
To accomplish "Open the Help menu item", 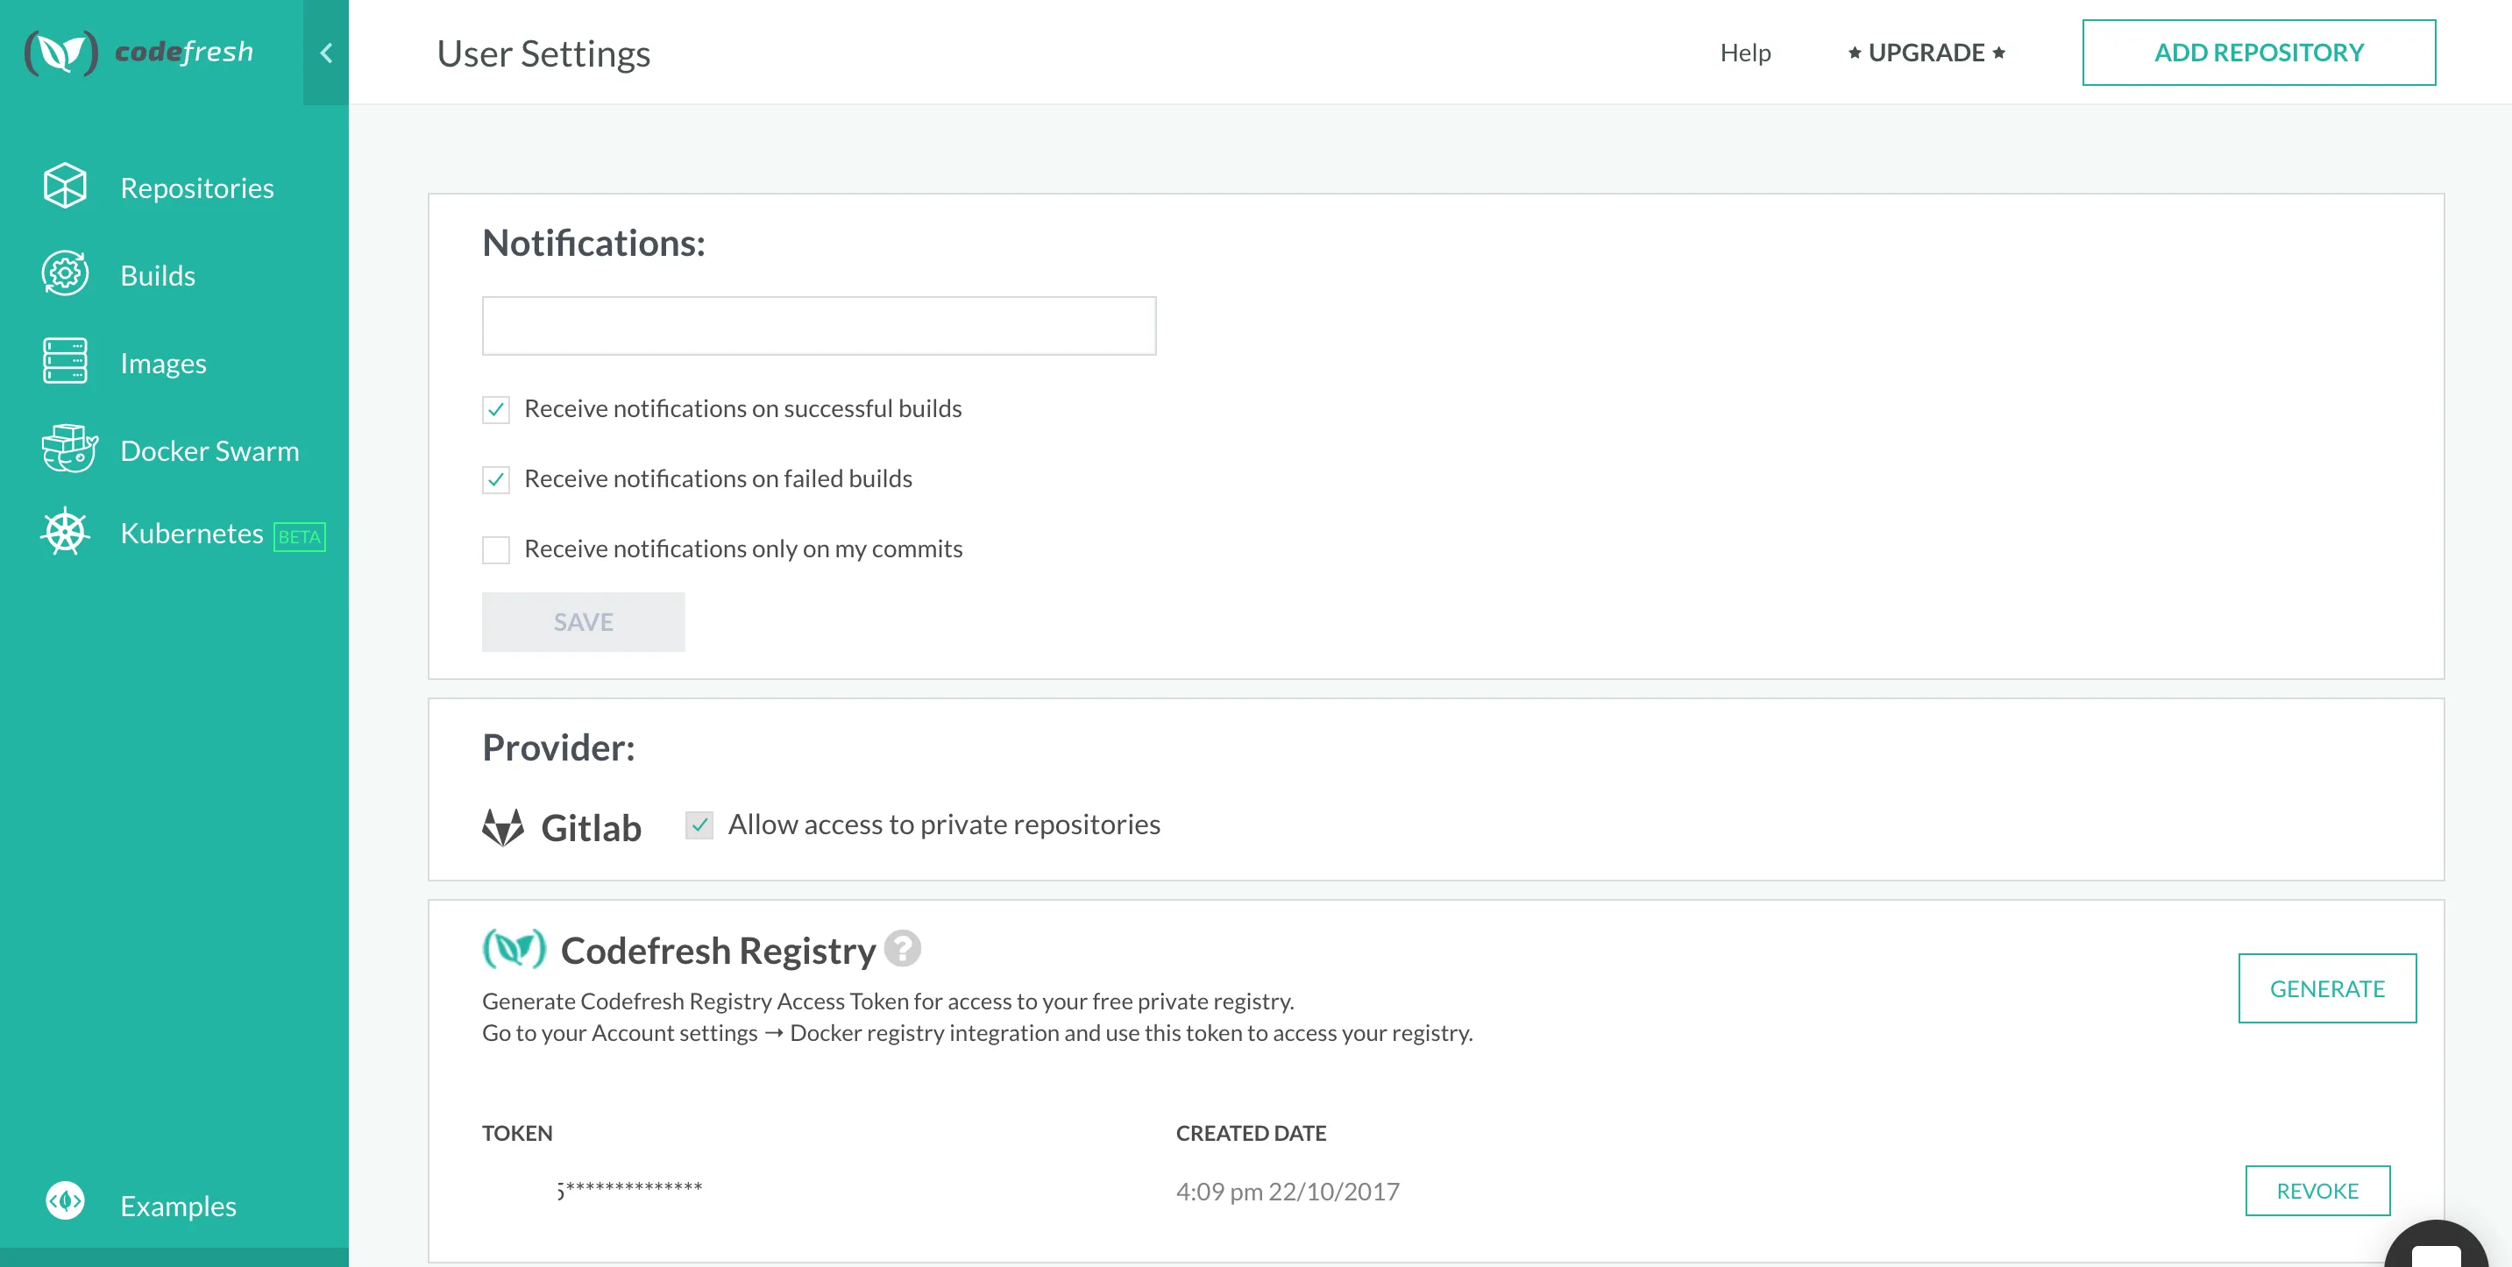I will pos(1744,53).
